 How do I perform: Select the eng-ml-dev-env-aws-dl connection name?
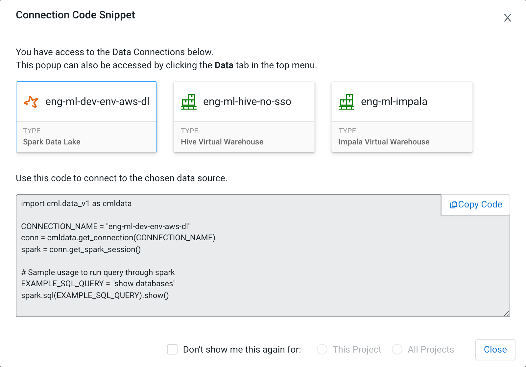click(x=97, y=102)
